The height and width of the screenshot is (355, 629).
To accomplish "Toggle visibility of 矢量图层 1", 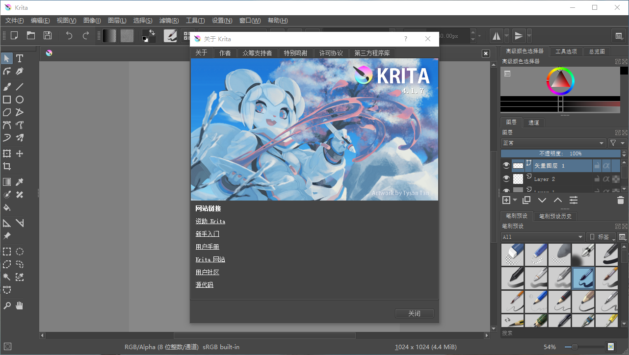I will 506,166.
